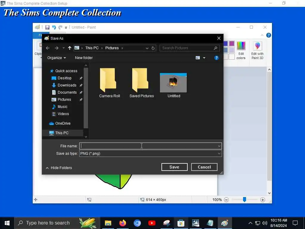Screen dimensions: 305x229
Task: Click the Paint vertical scrollbar down arrow
Action: (x=269, y=193)
